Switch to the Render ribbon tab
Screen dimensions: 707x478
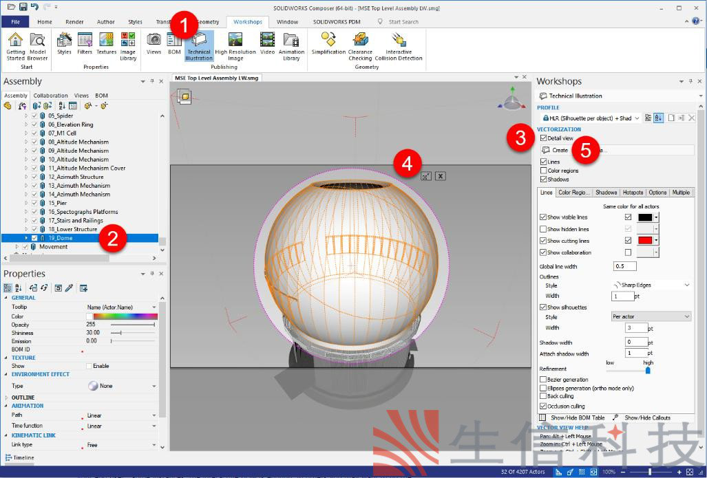point(74,22)
